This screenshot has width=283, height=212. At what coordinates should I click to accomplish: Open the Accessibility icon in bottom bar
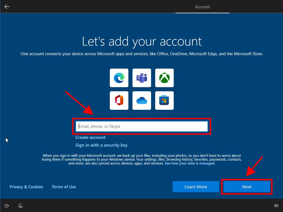(x=7, y=205)
